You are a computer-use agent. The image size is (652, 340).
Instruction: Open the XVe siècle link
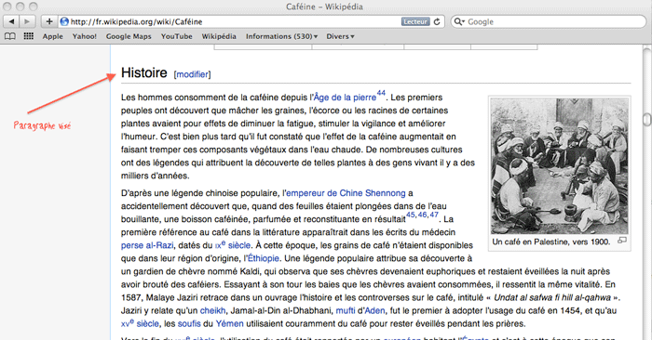pyautogui.click(x=140, y=323)
